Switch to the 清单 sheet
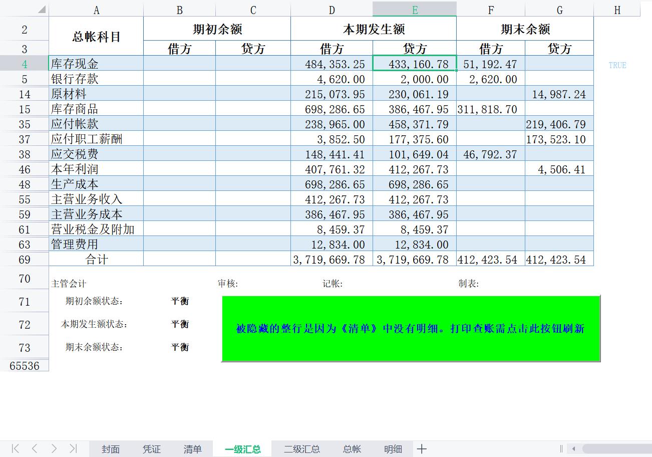 click(x=192, y=449)
